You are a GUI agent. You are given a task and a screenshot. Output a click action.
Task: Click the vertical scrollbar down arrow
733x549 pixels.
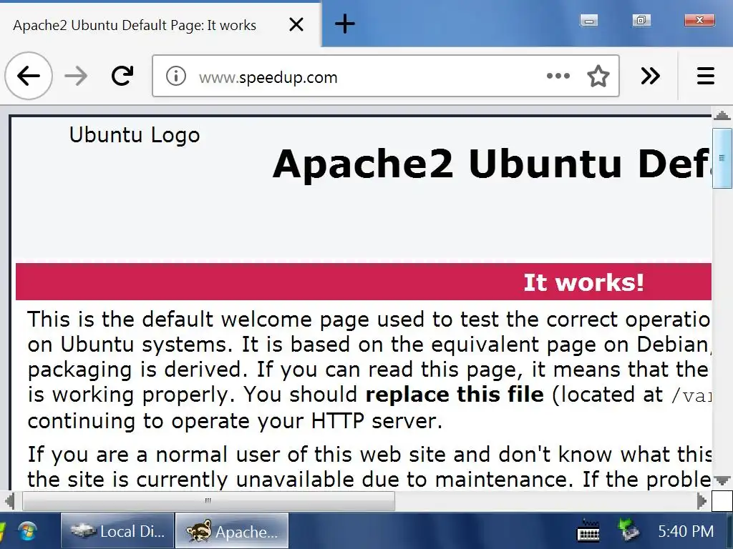(722, 480)
